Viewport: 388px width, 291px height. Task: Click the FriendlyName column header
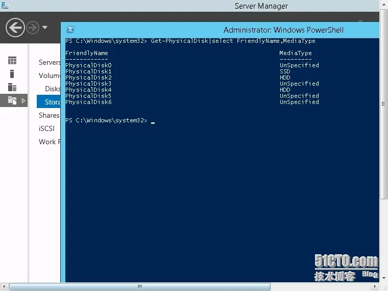(x=87, y=53)
